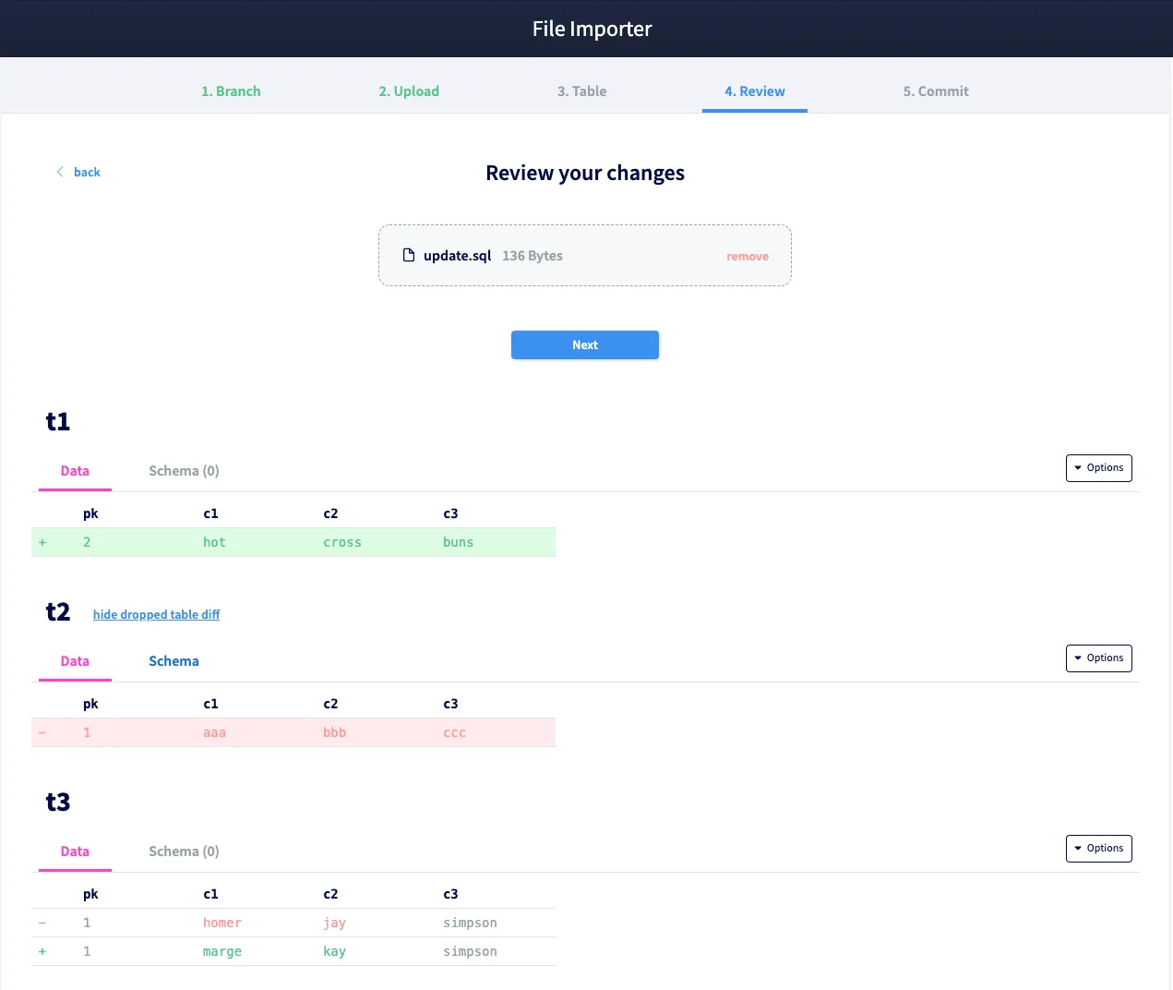
Task: Switch to t1 Schema (0) tab
Action: coord(184,471)
